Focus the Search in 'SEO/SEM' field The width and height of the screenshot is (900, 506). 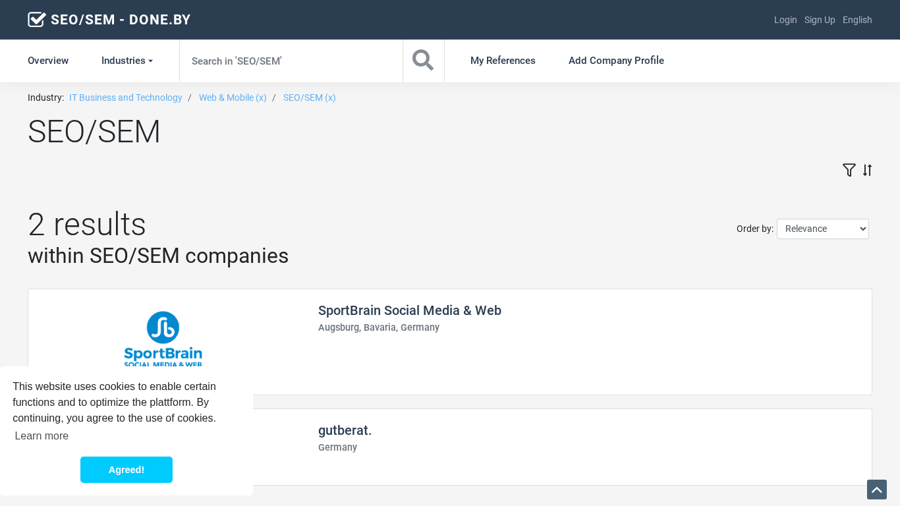[x=291, y=61]
